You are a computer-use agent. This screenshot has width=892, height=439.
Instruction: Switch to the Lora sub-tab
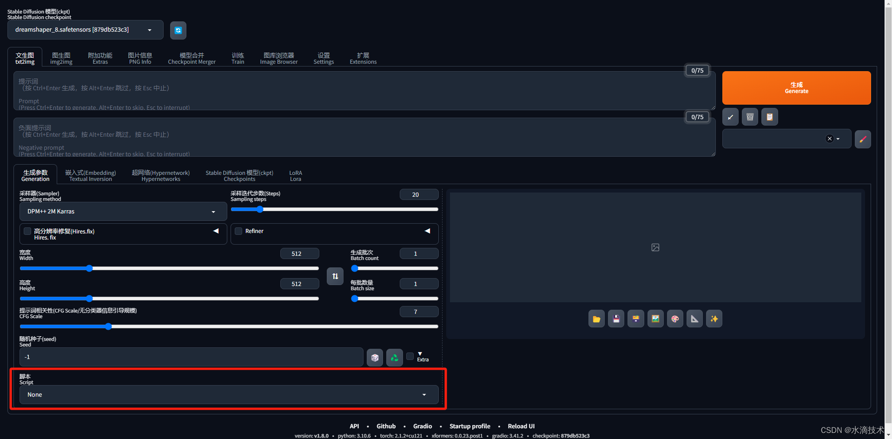(296, 176)
